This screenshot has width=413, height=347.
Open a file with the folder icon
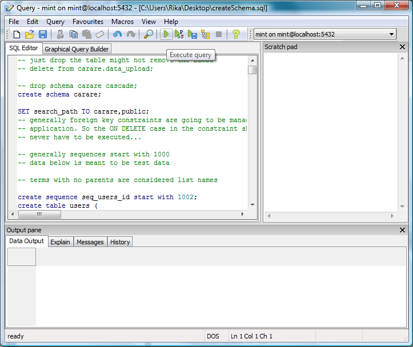[30, 34]
